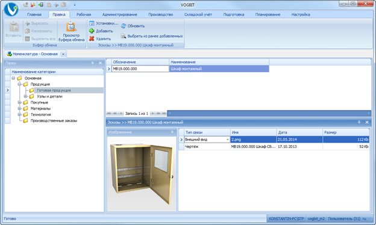Collapse the Продукция tree node
The width and height of the screenshot is (376, 225).
(x=19, y=84)
